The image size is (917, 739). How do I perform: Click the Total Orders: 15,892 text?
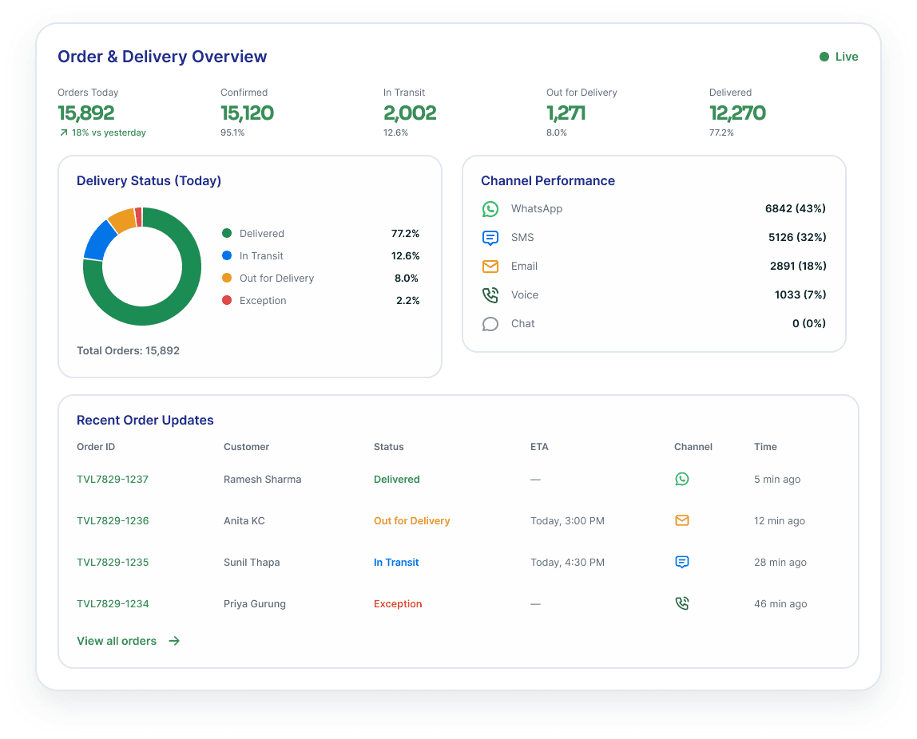pos(128,350)
